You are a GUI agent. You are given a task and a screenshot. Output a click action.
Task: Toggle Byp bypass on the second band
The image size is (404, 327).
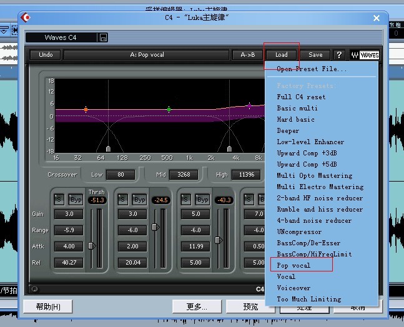(140, 200)
